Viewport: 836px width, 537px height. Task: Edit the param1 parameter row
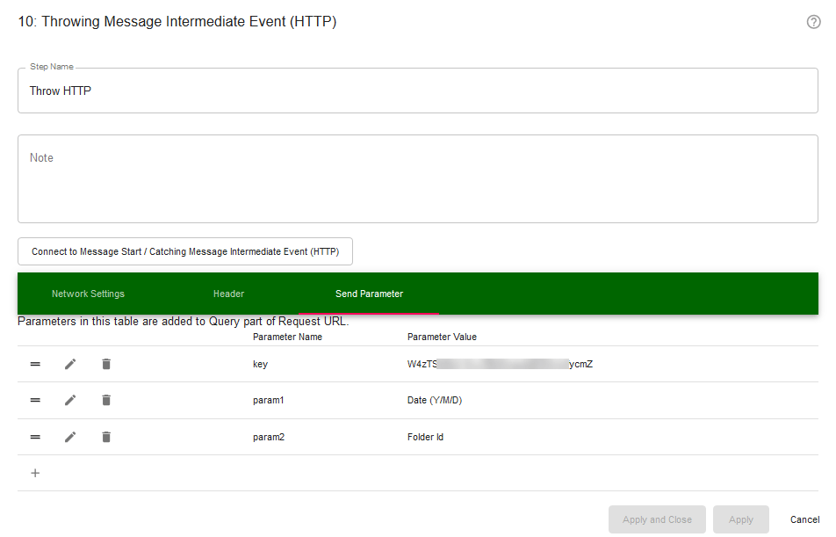(x=70, y=400)
